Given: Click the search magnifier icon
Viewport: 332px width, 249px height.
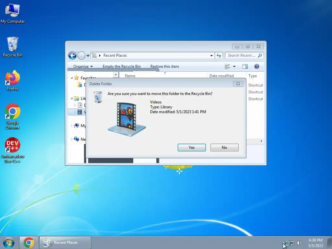Looking at the screenshot, I should pyautogui.click(x=260, y=55).
